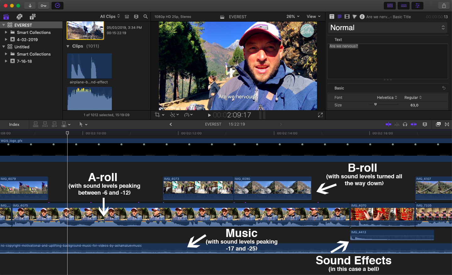Image resolution: width=452 pixels, height=275 pixels.
Task: Connect clip to primary storyline
Action: click(x=35, y=124)
